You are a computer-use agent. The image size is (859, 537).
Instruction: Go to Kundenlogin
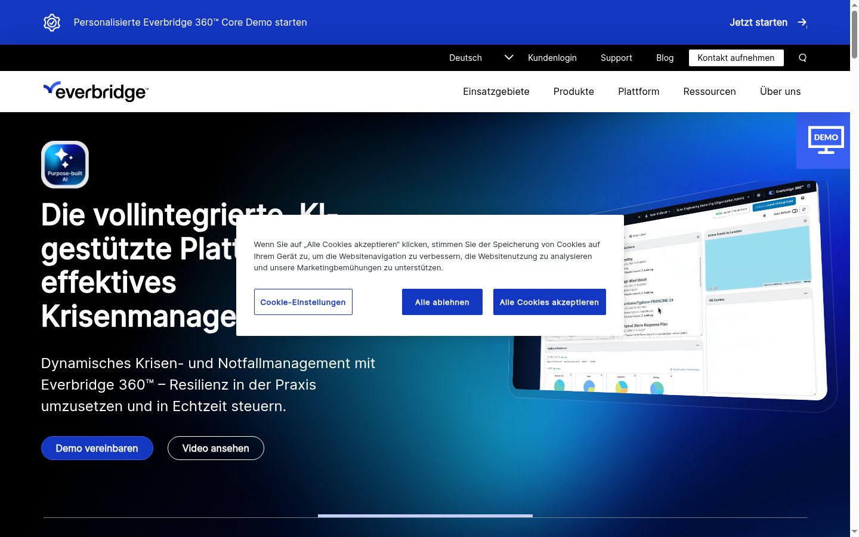pyautogui.click(x=552, y=58)
